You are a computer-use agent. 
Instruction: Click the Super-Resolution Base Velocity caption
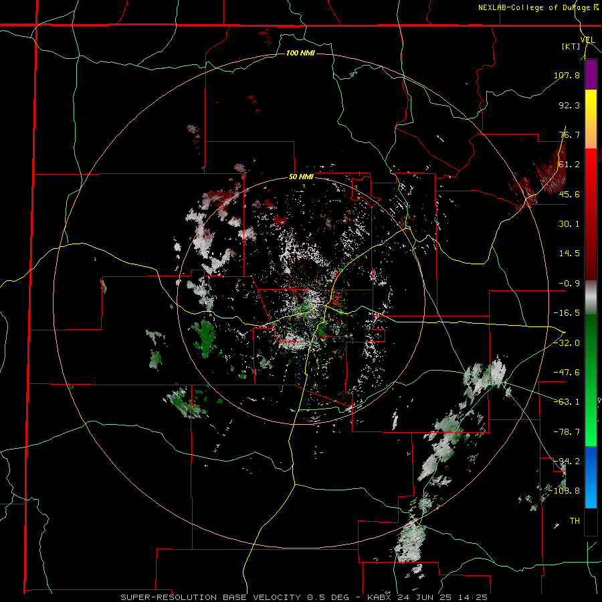point(304,597)
